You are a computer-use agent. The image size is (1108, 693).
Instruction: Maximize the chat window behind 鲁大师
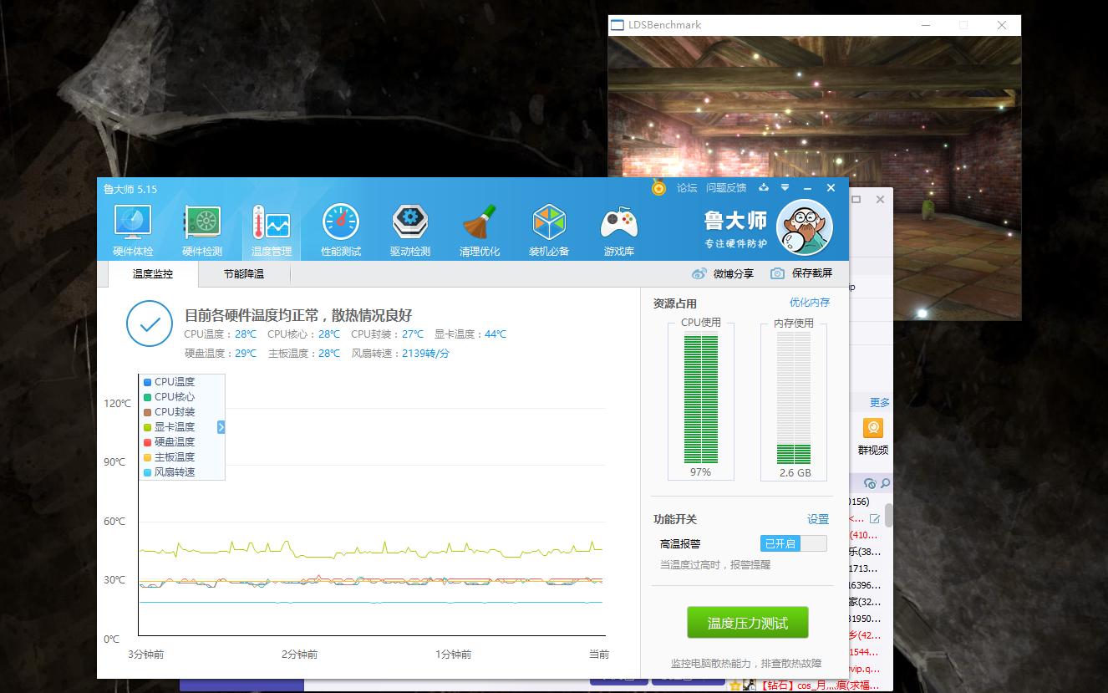856,200
